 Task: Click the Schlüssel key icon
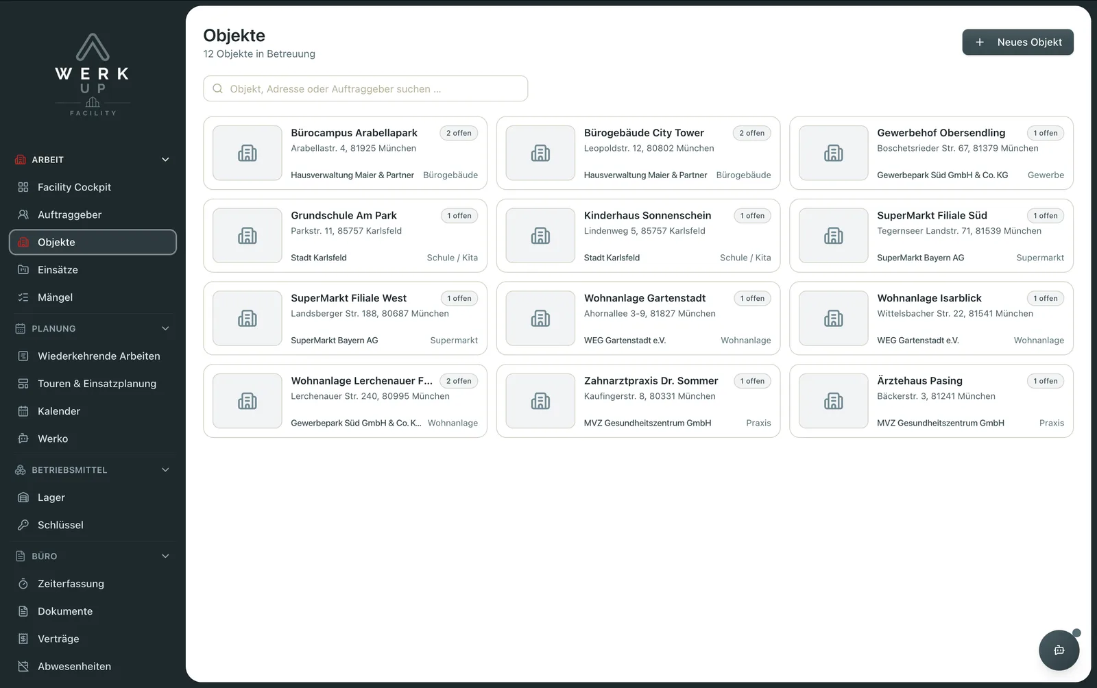pos(23,525)
